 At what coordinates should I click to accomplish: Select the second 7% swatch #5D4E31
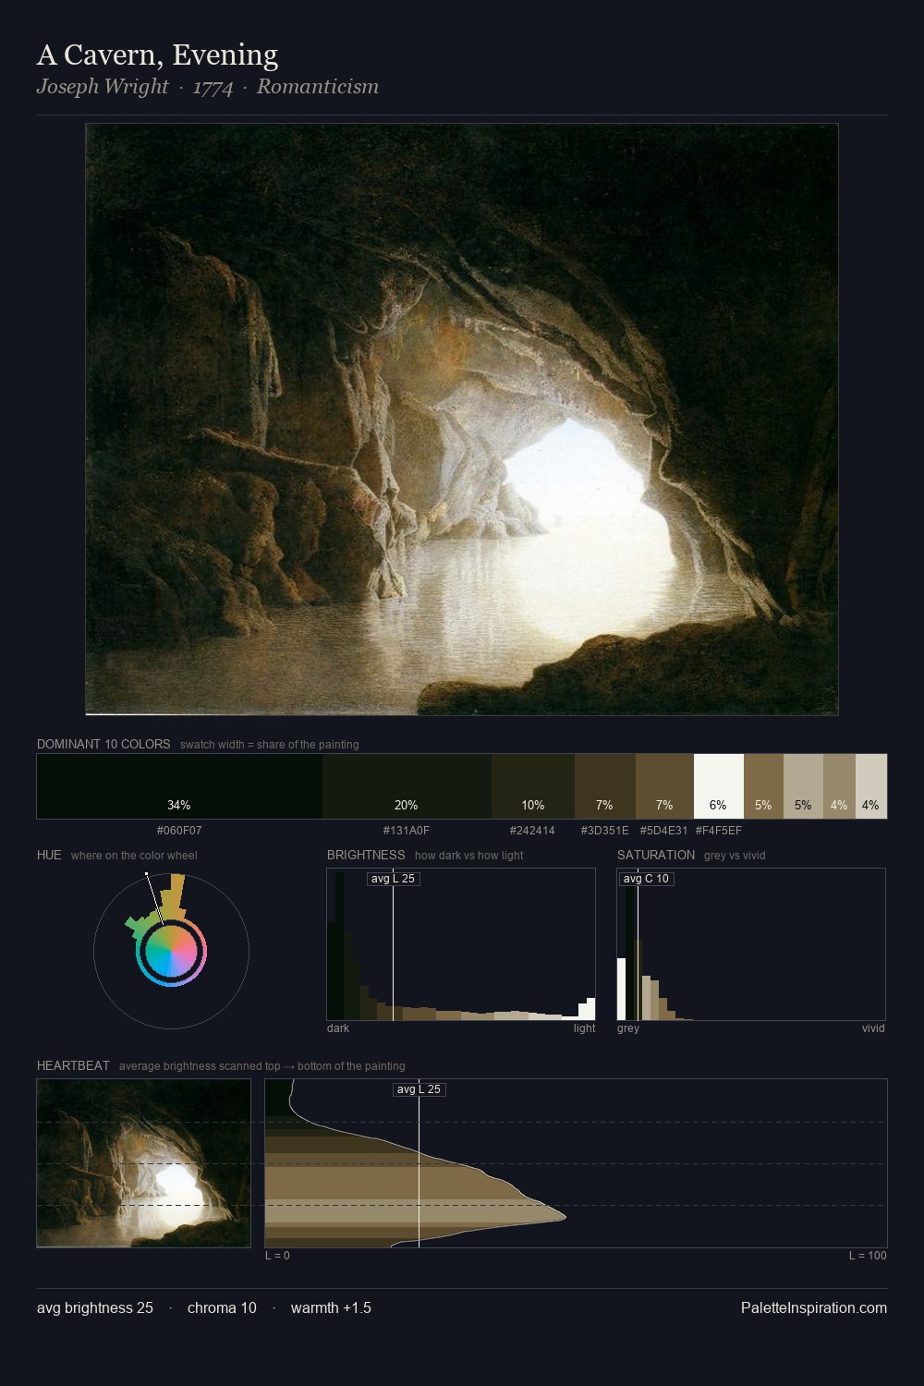click(x=664, y=786)
